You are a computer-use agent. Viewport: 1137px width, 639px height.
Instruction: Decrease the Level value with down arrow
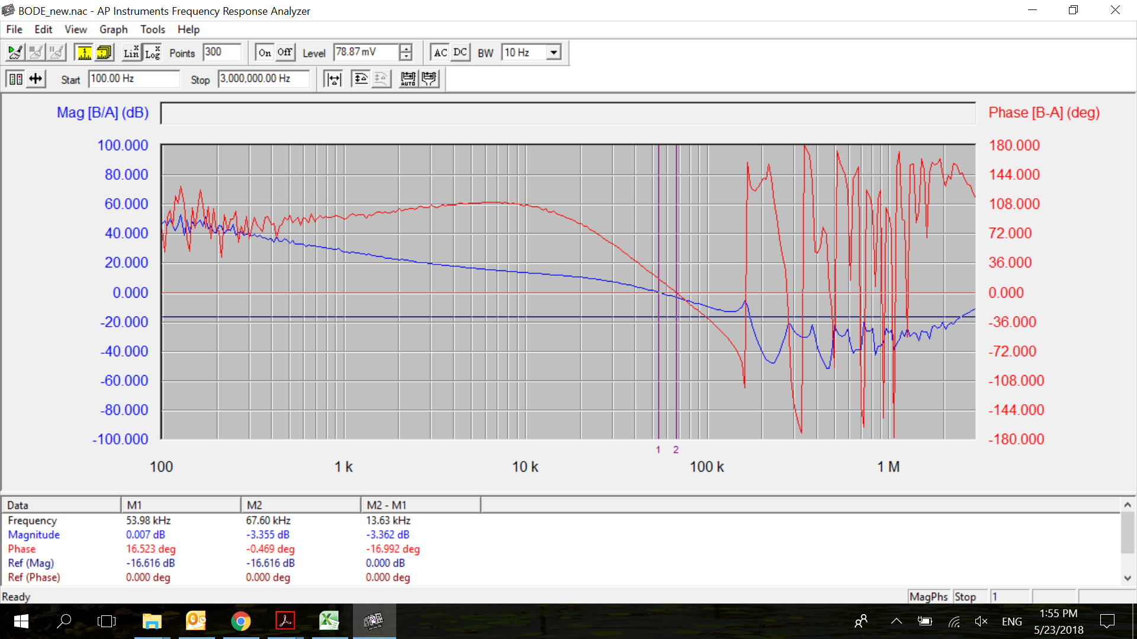406,57
